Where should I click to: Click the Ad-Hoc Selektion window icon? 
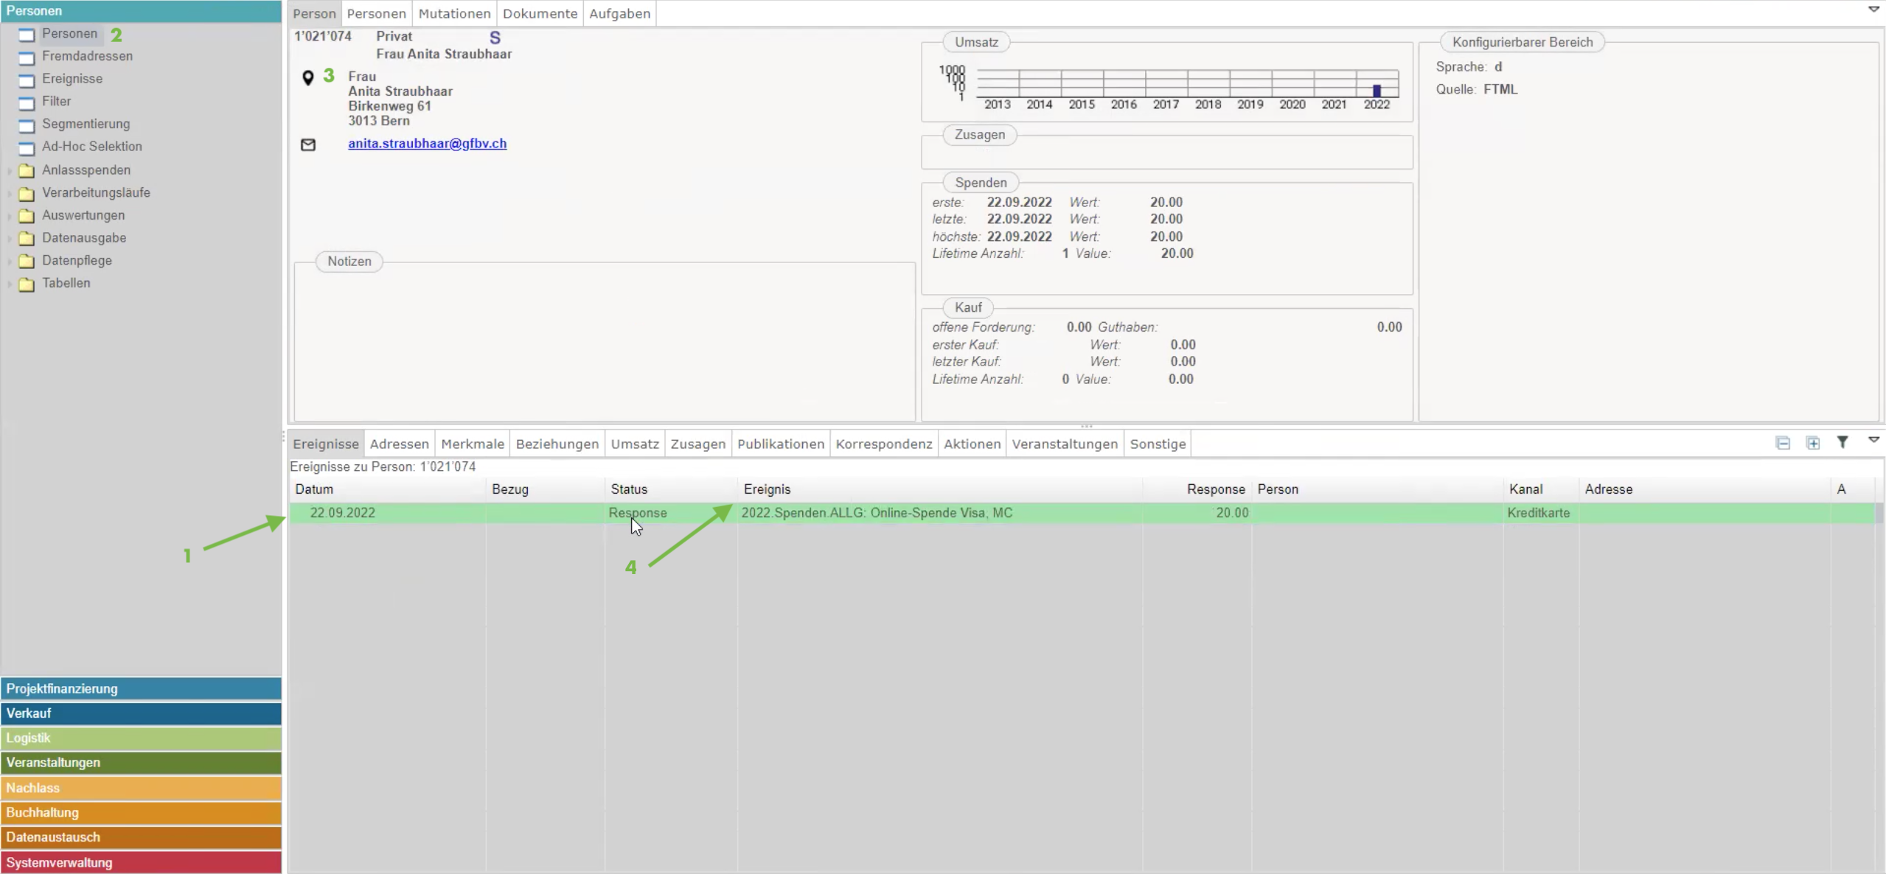pyautogui.click(x=27, y=148)
